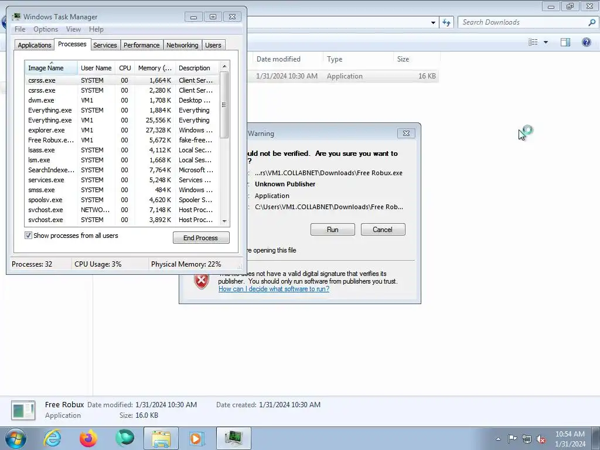Screen dimensions: 600x450
Task: Toggle Explorer preview pane icon
Action: [565, 42]
